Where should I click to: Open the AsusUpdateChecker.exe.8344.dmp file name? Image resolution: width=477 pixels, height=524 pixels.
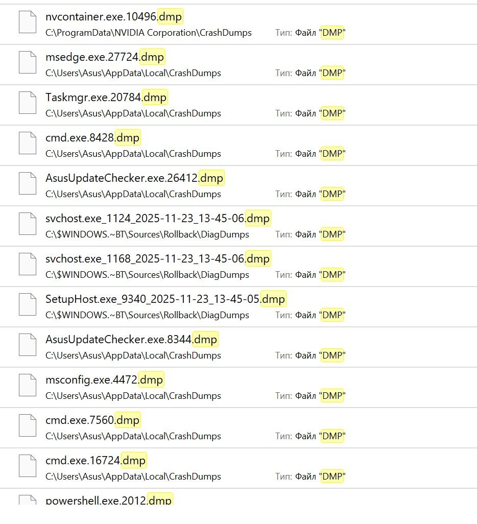click(x=131, y=340)
